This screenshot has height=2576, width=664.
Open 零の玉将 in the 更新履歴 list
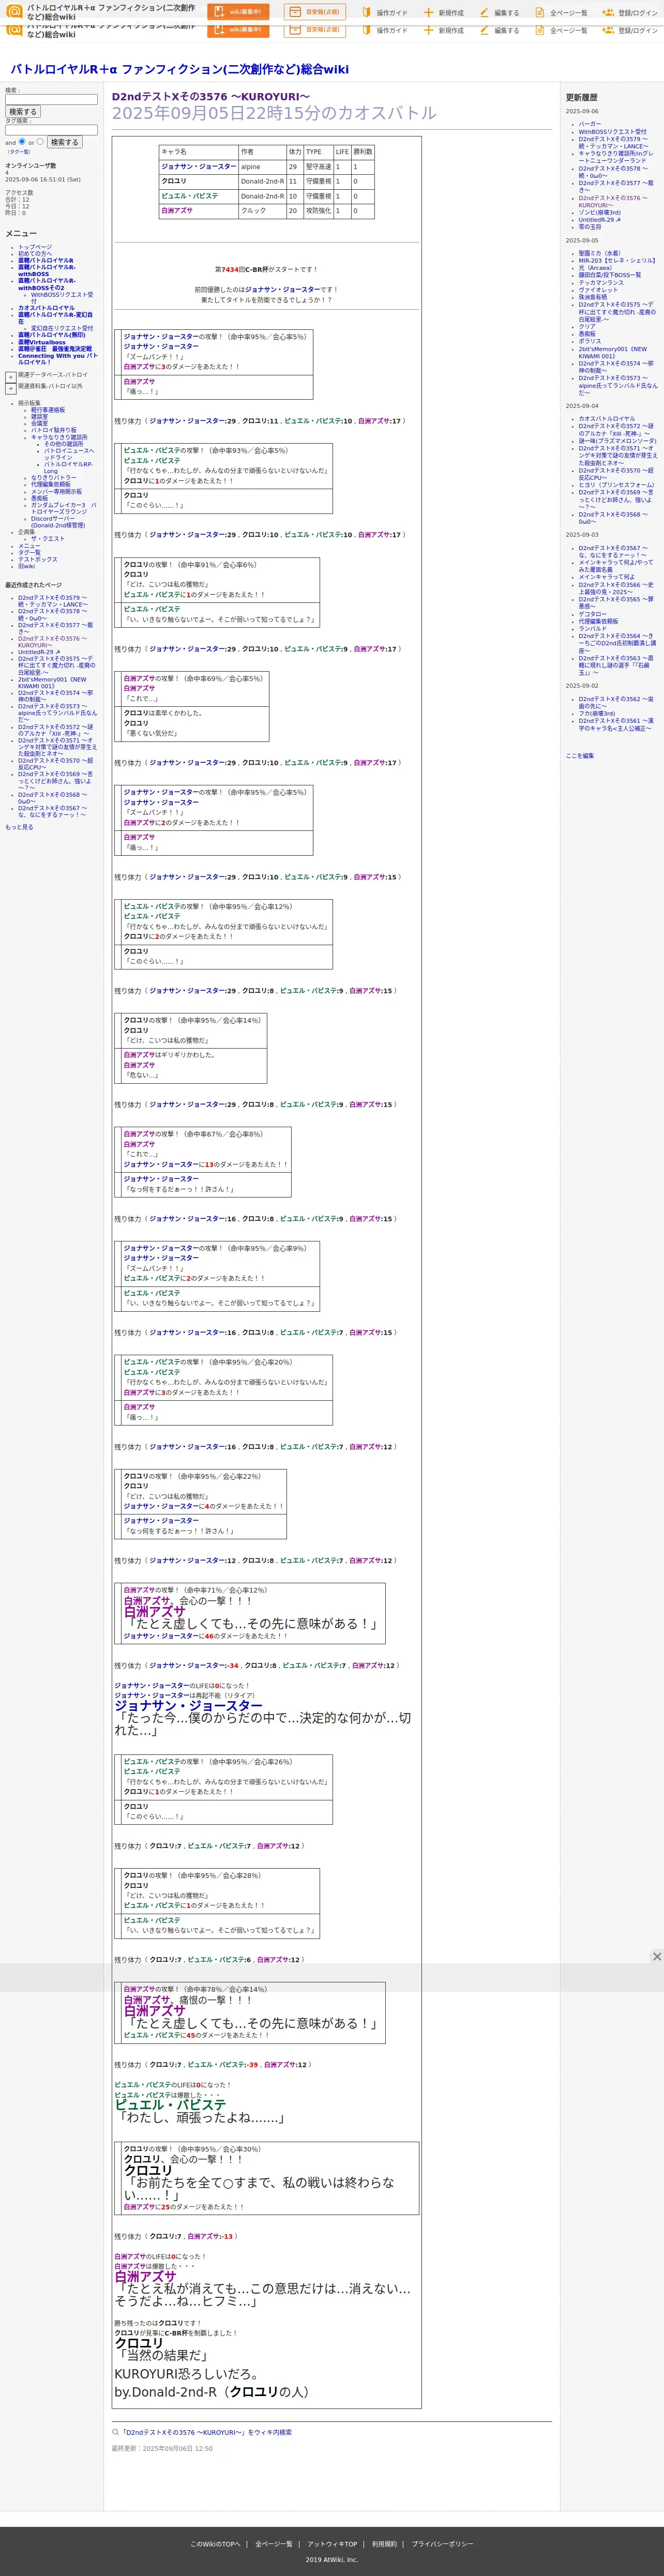[590, 227]
